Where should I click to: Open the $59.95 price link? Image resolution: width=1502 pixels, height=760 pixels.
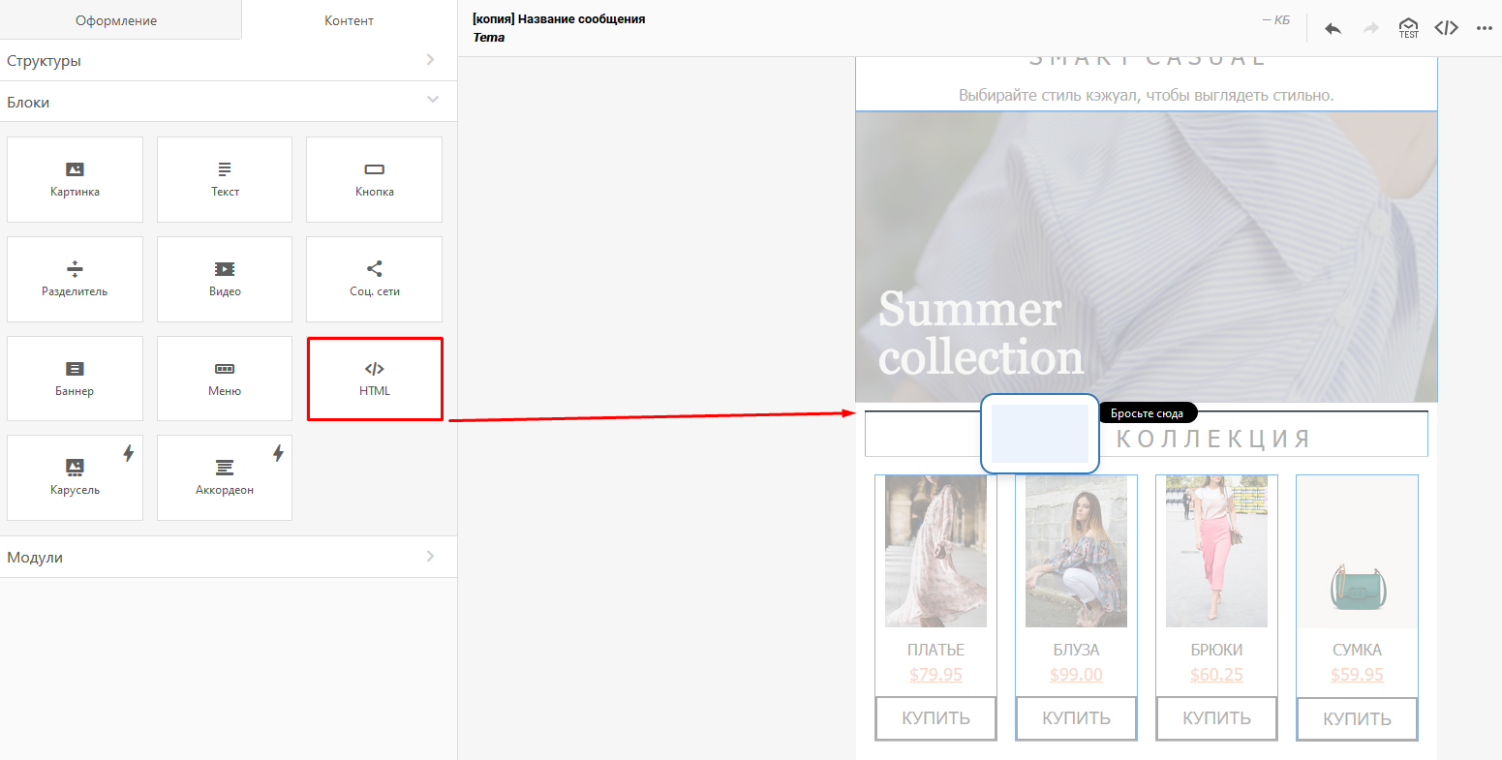coord(1357,675)
